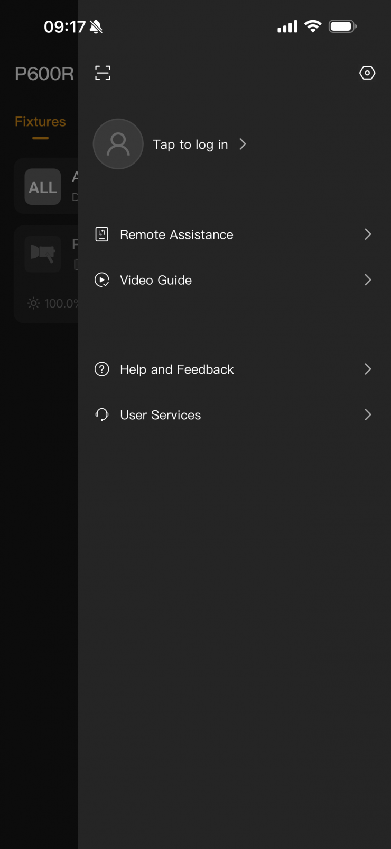Click the chevron beside Tap to log in
Image resolution: width=391 pixels, height=849 pixels.
[x=243, y=144]
